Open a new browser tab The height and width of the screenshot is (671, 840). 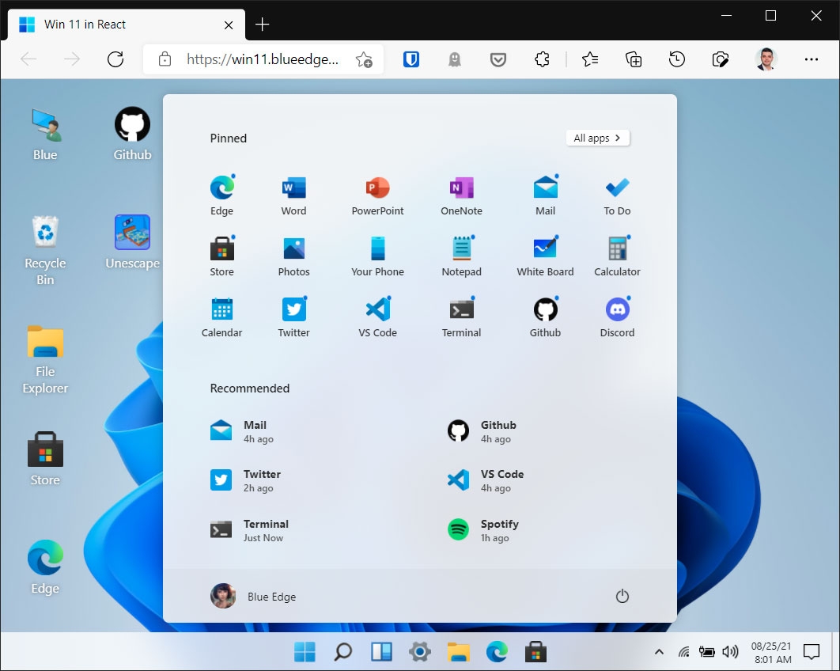[262, 24]
